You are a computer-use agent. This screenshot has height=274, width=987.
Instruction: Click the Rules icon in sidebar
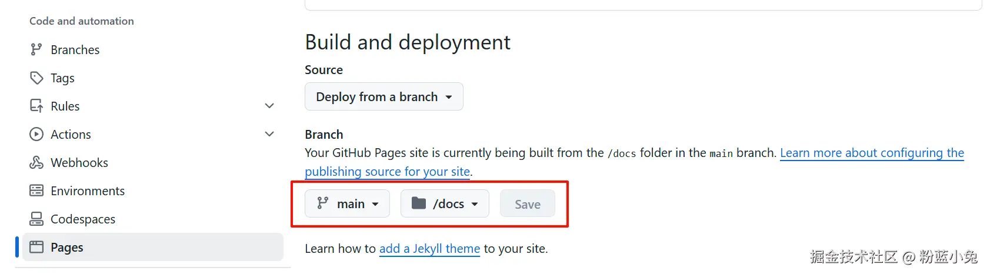36,106
